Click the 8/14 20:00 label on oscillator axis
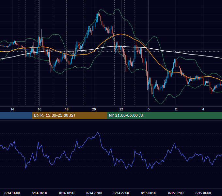The height and width of the screenshot is (196, 222). coord(94,193)
